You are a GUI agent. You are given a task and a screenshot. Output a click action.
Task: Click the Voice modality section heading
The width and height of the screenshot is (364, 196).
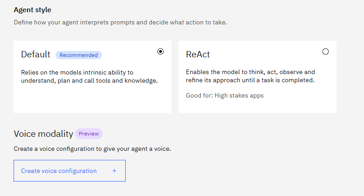(43, 134)
